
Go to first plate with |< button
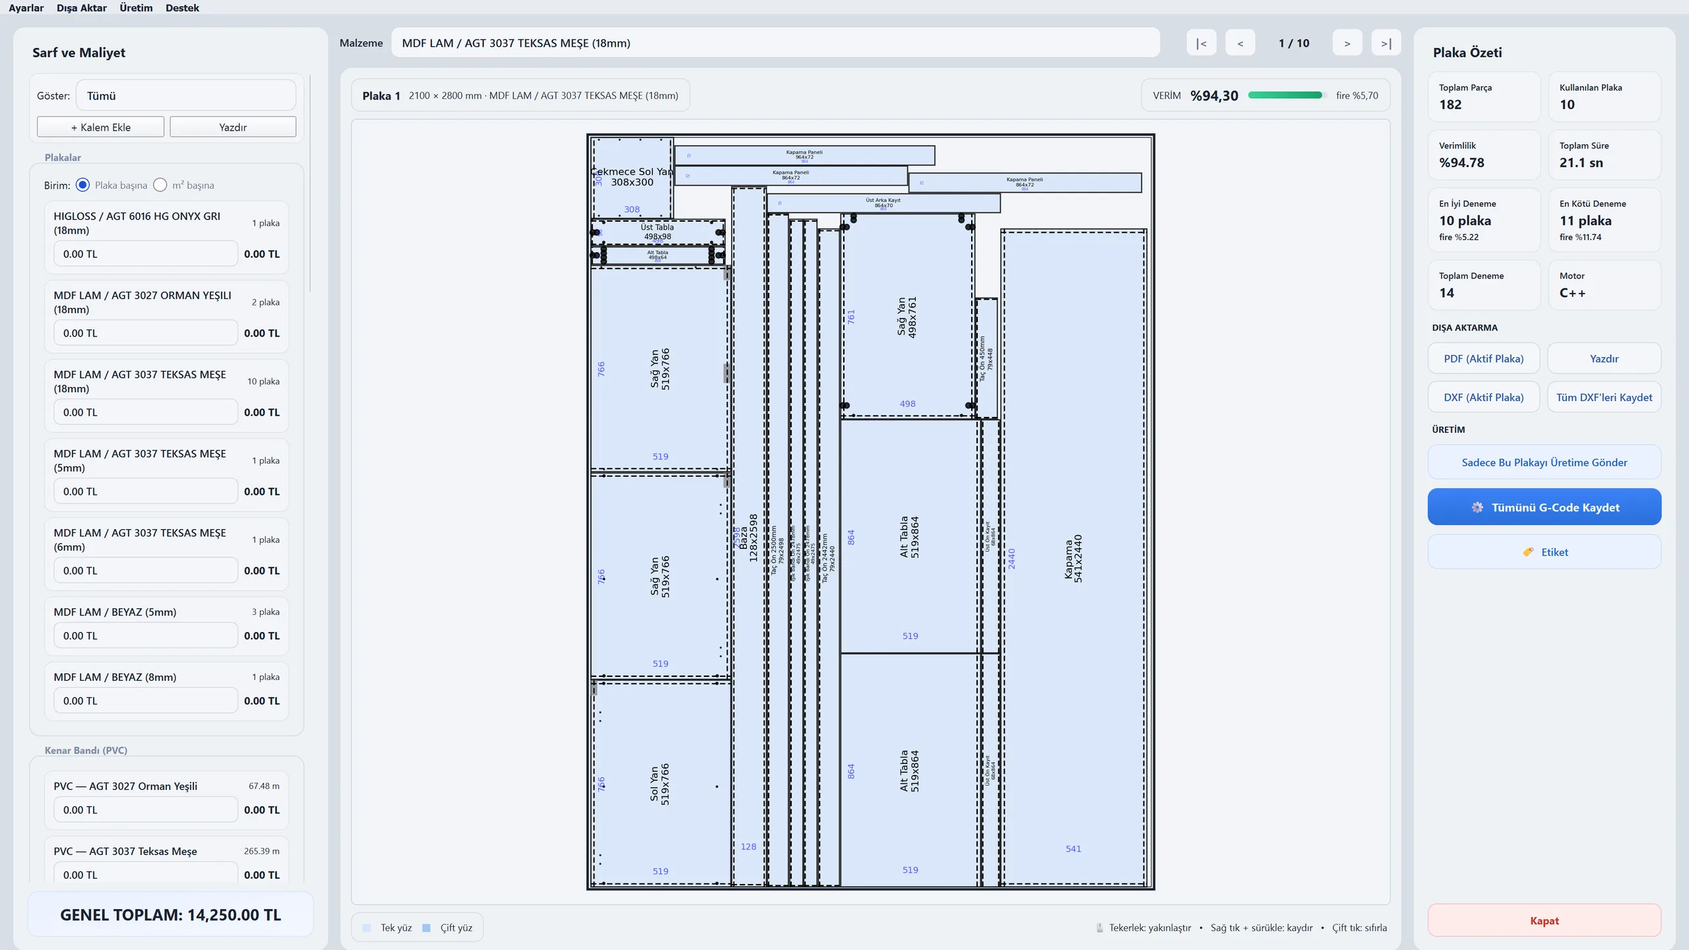pos(1201,43)
